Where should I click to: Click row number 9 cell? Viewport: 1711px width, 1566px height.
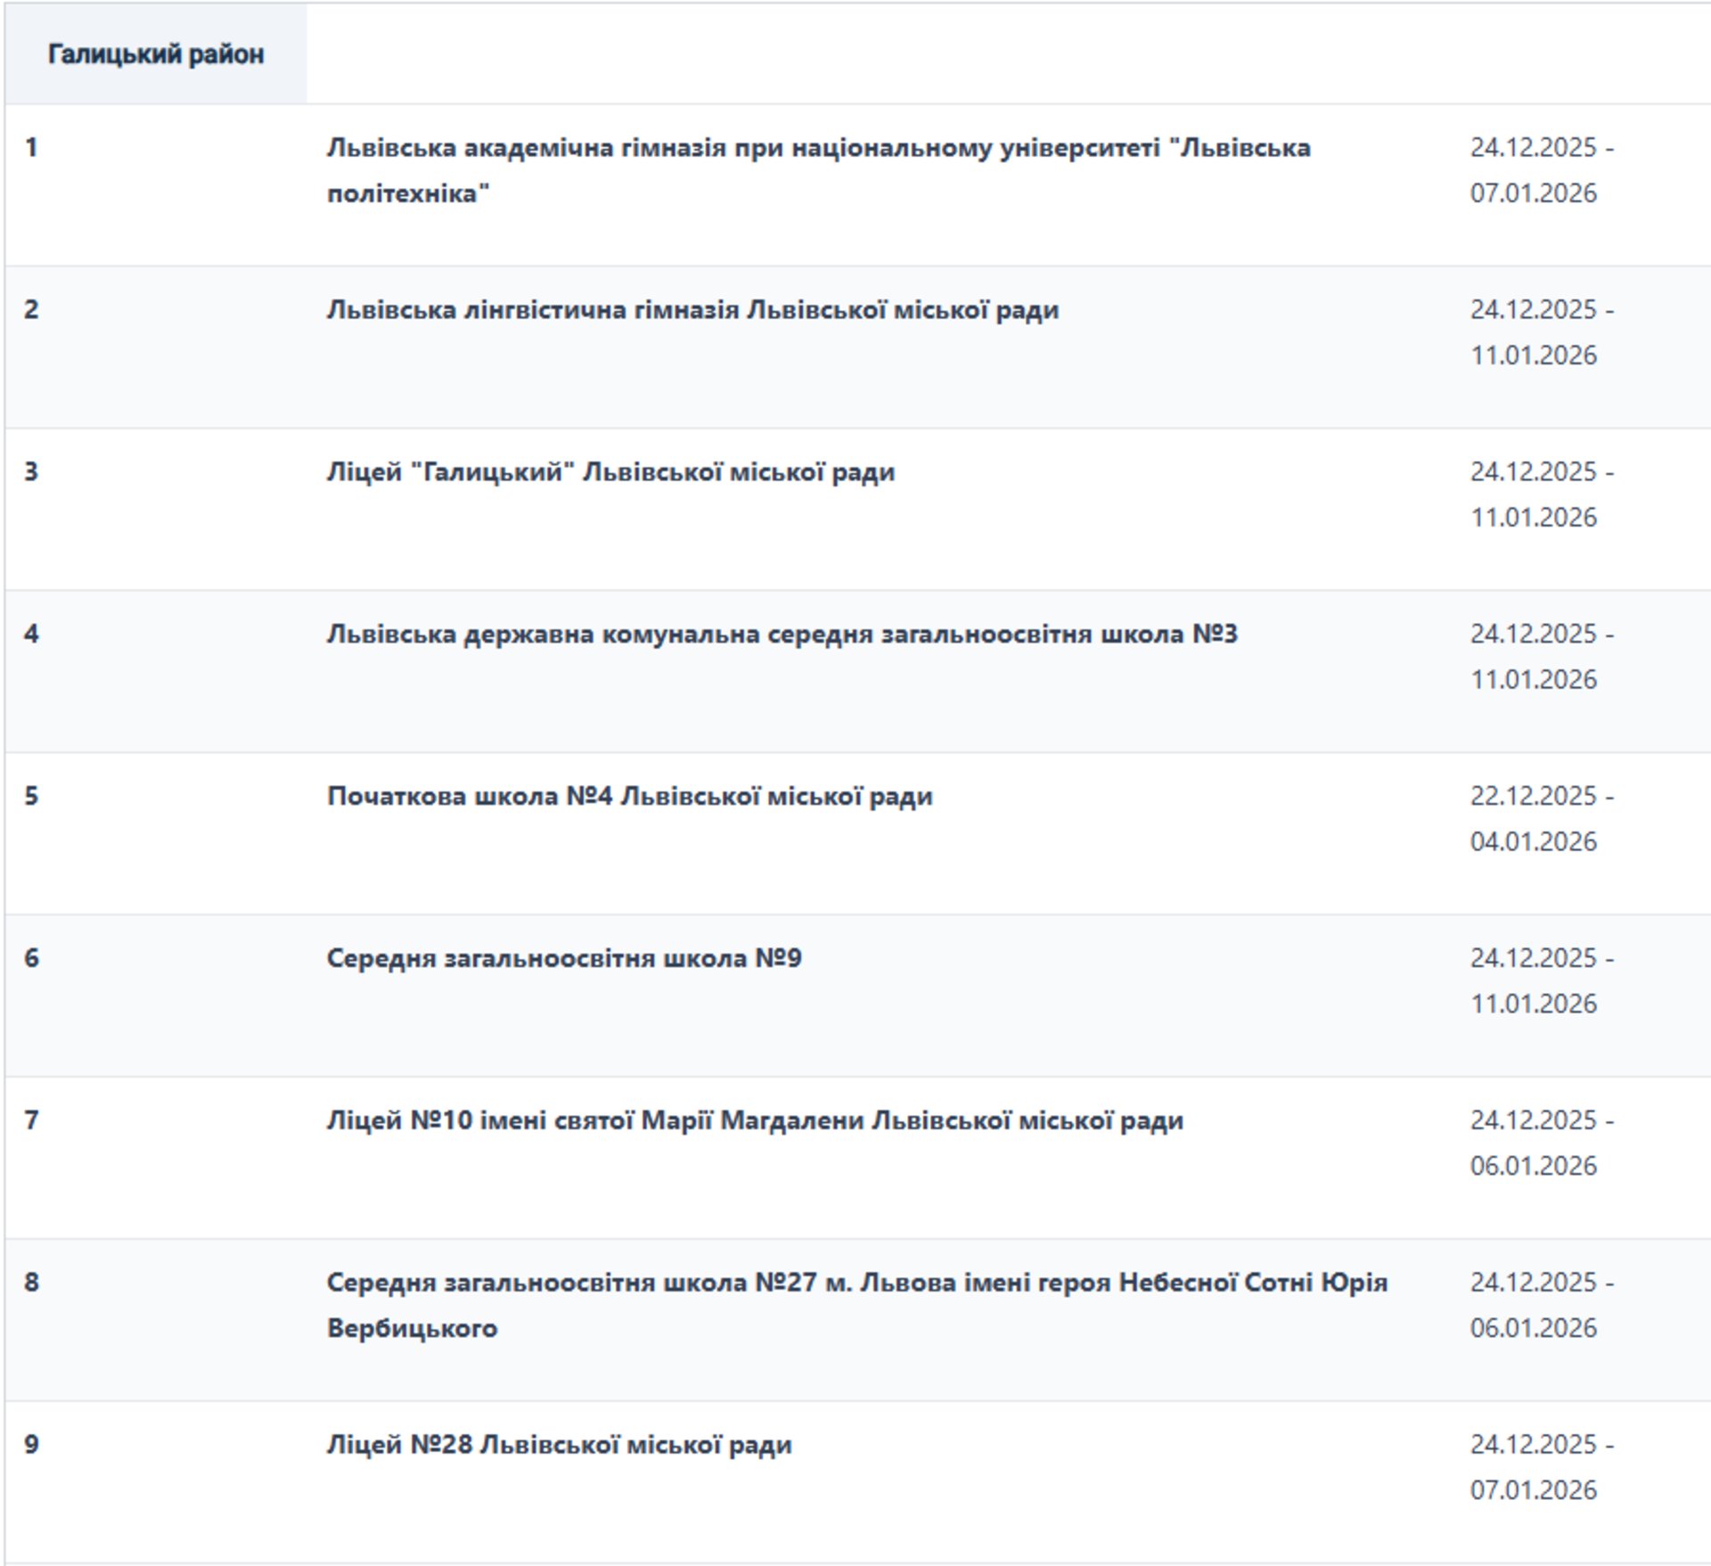point(31,1445)
